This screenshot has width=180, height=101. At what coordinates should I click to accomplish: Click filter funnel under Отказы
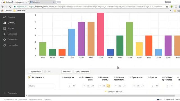[x=152, y=86]
